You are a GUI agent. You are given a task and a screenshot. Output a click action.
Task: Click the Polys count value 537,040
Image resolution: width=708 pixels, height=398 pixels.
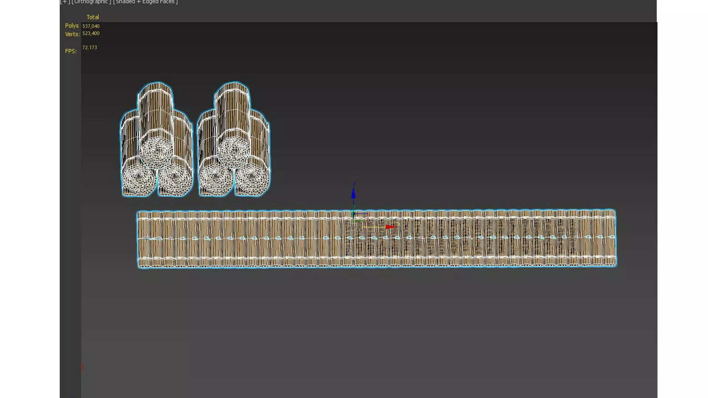pyautogui.click(x=91, y=26)
